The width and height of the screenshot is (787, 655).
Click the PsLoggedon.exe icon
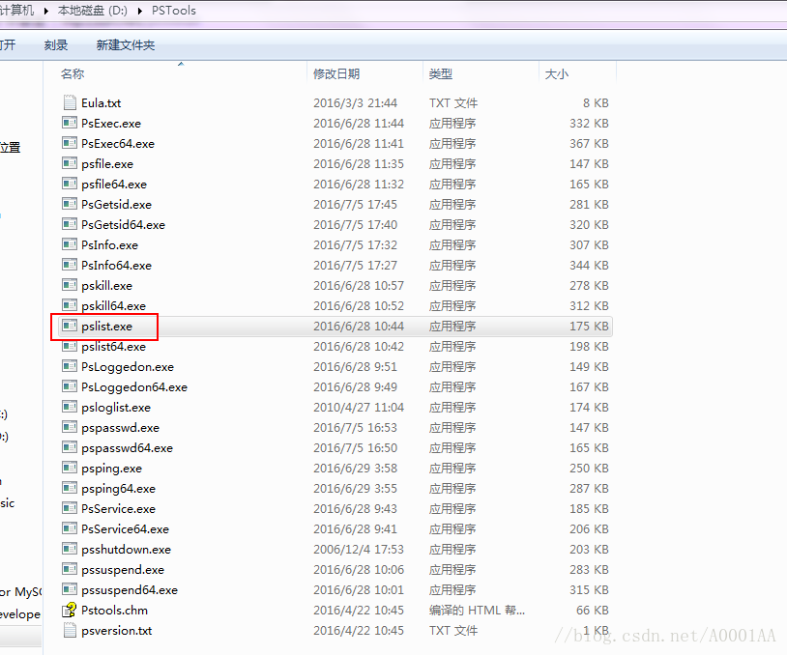[70, 366]
